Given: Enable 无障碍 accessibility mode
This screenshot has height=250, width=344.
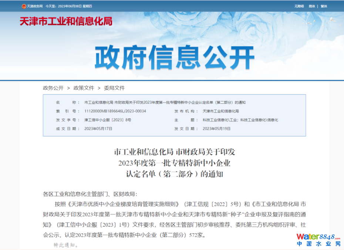Looking at the screenshot, I should (299, 6).
